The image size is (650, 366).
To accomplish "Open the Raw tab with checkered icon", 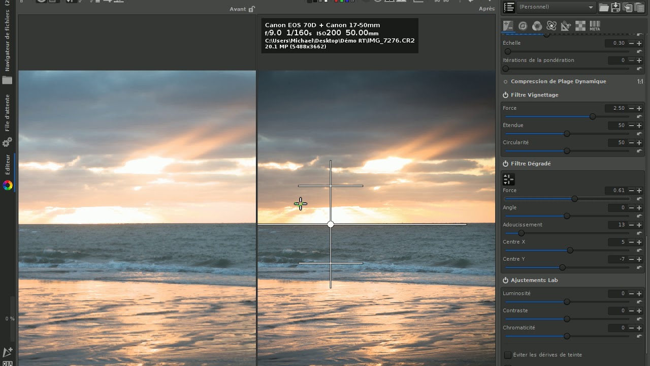I will click(580, 26).
